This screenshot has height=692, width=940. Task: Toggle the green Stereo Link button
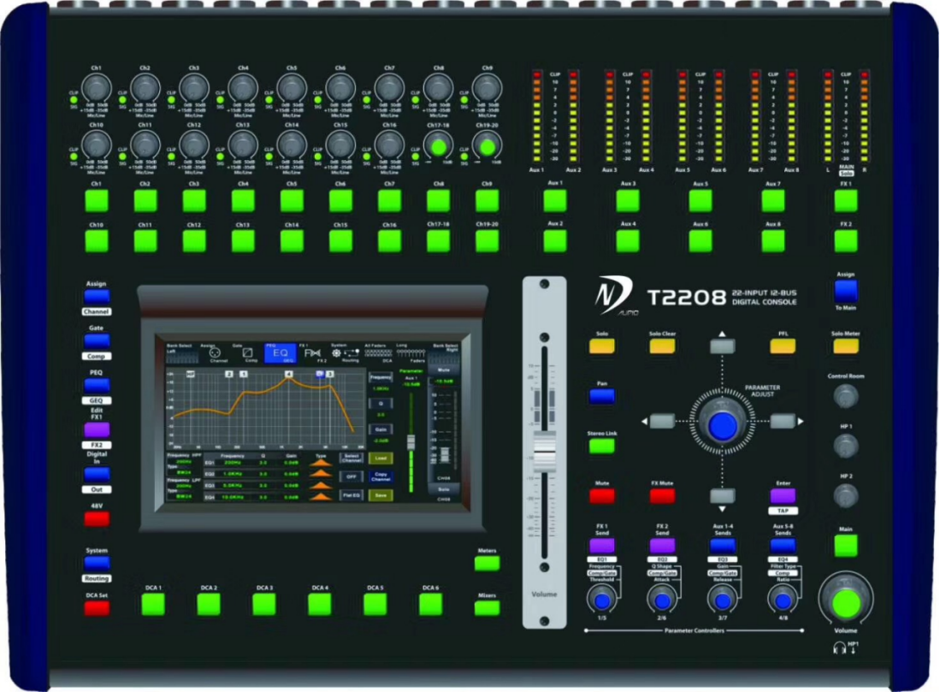coord(601,446)
